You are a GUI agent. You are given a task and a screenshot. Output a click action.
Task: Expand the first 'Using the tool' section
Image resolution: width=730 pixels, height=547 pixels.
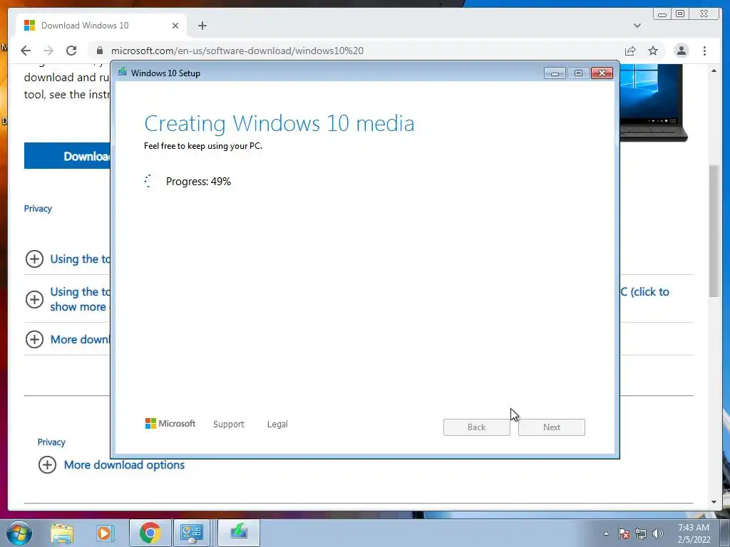[34, 259]
